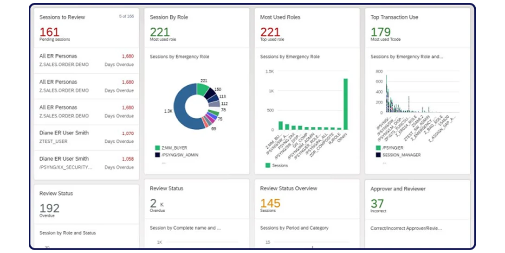Image resolution: width=505 pixels, height=253 pixels.
Task: Open Diane ER User Smith /PSYNG/XX_SECURITY entry
Action: [86, 163]
